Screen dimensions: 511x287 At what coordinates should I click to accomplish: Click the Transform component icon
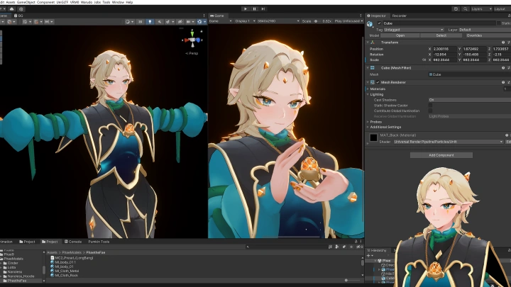coord(373,43)
